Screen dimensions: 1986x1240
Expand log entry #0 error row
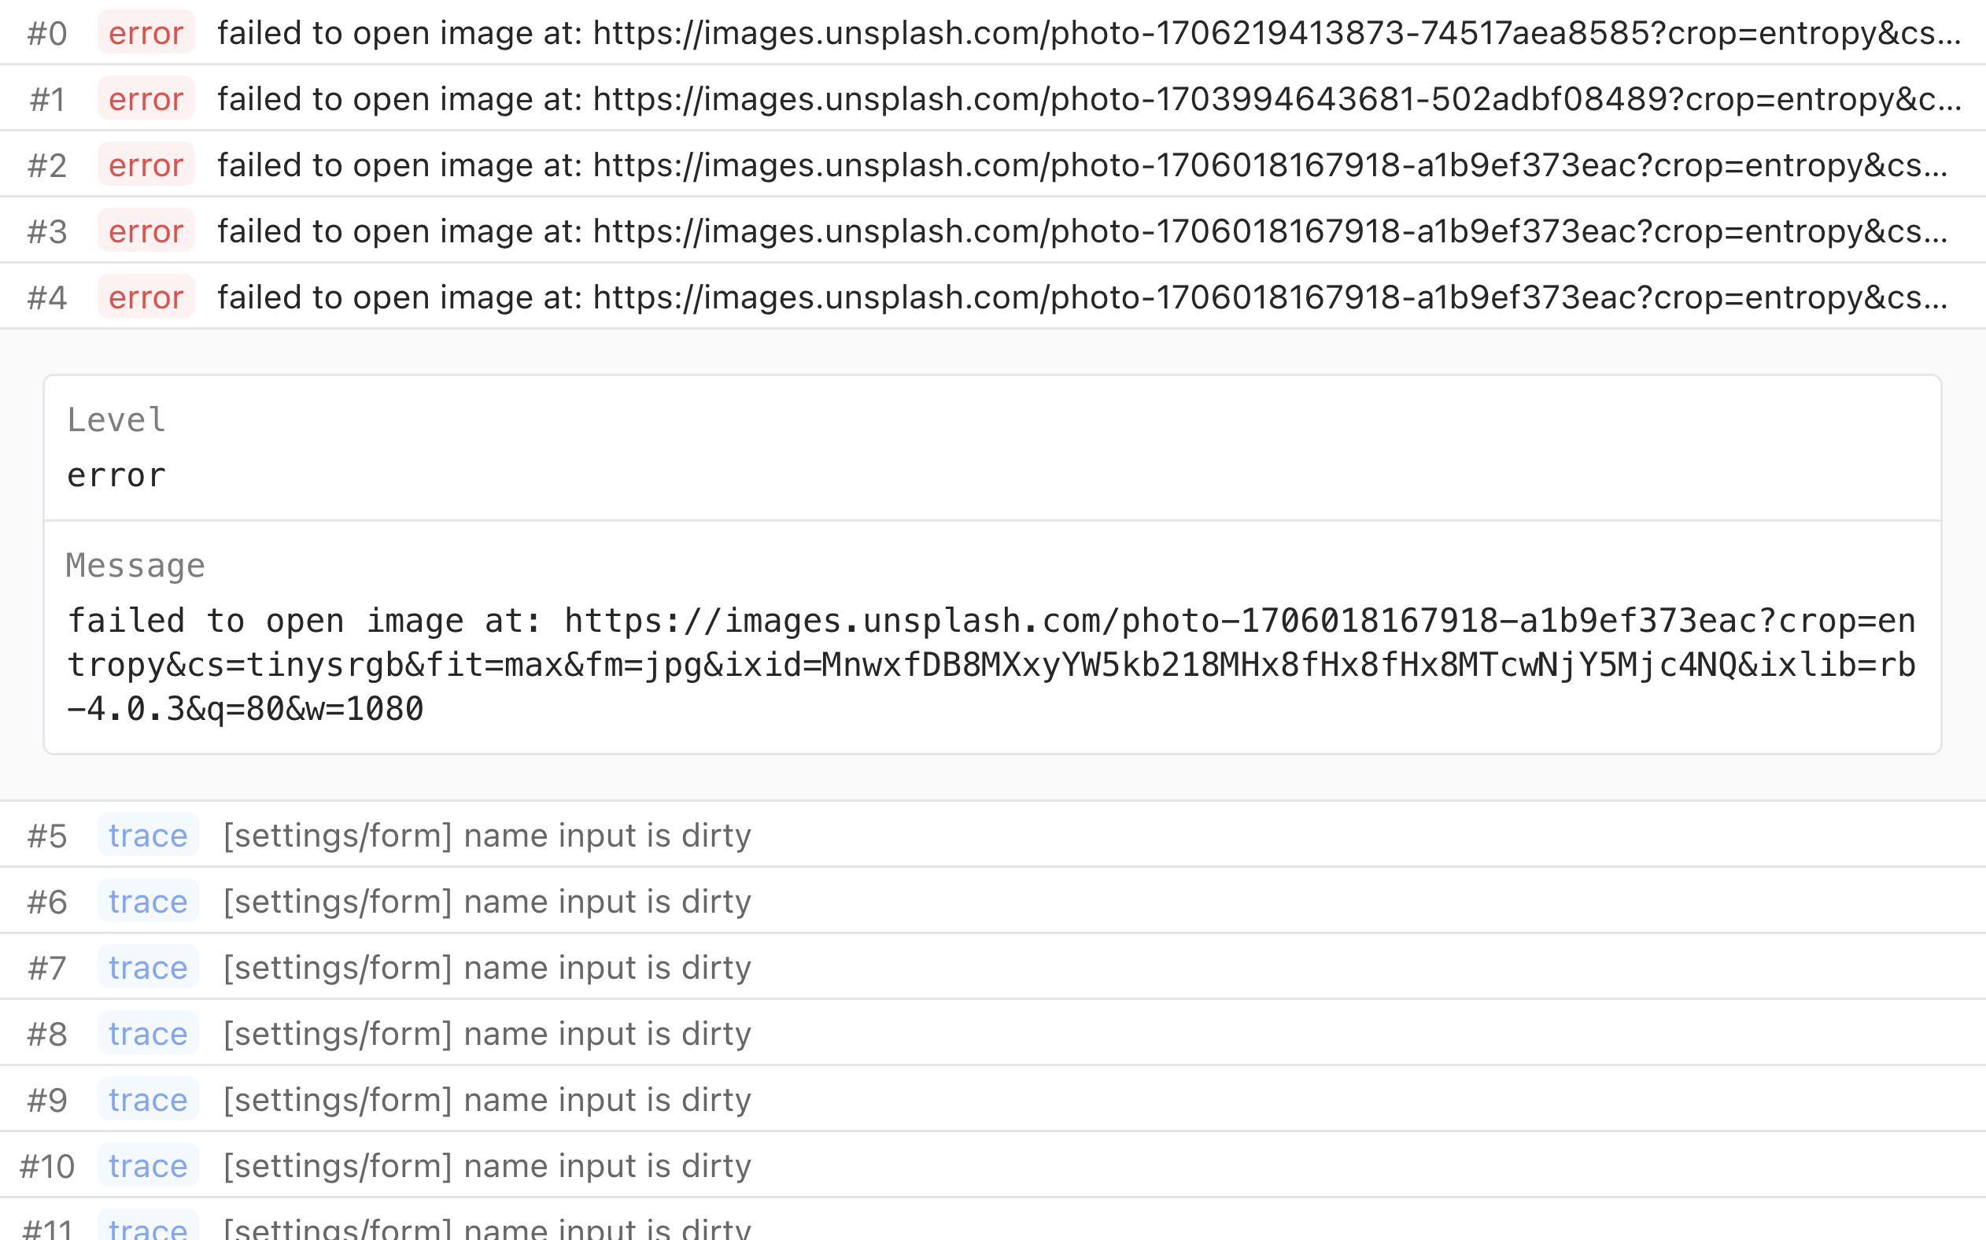[x=1087, y=33]
